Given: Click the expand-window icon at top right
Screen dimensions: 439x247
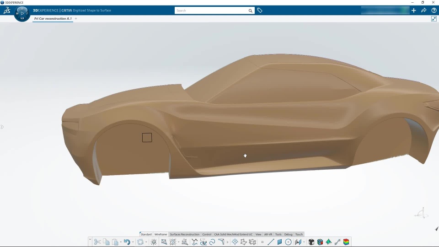Looking at the screenshot, I should [x=434, y=19].
